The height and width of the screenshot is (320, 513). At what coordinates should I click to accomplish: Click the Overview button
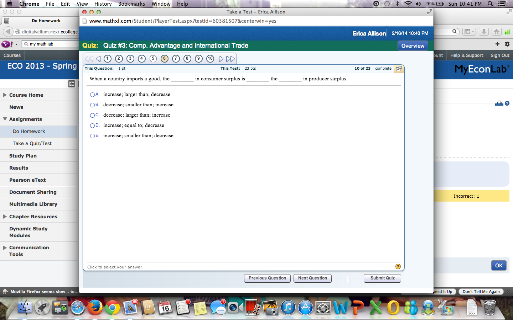click(x=413, y=46)
